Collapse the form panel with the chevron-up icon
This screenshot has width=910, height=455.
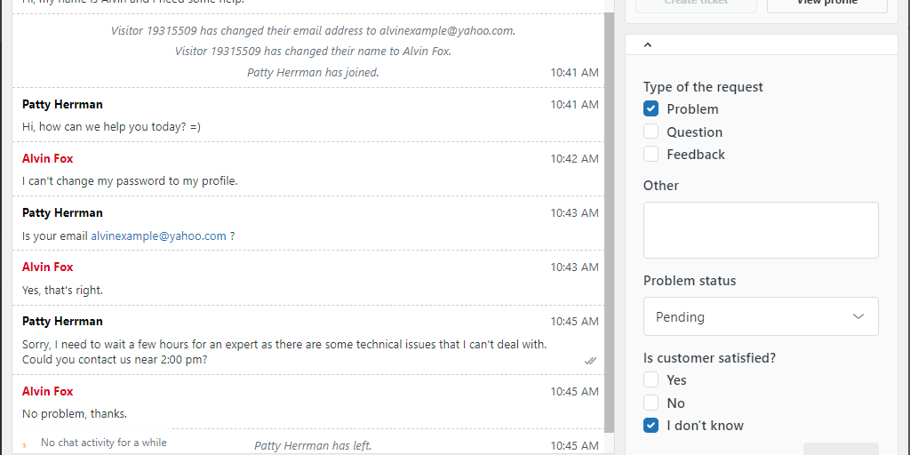coord(647,44)
